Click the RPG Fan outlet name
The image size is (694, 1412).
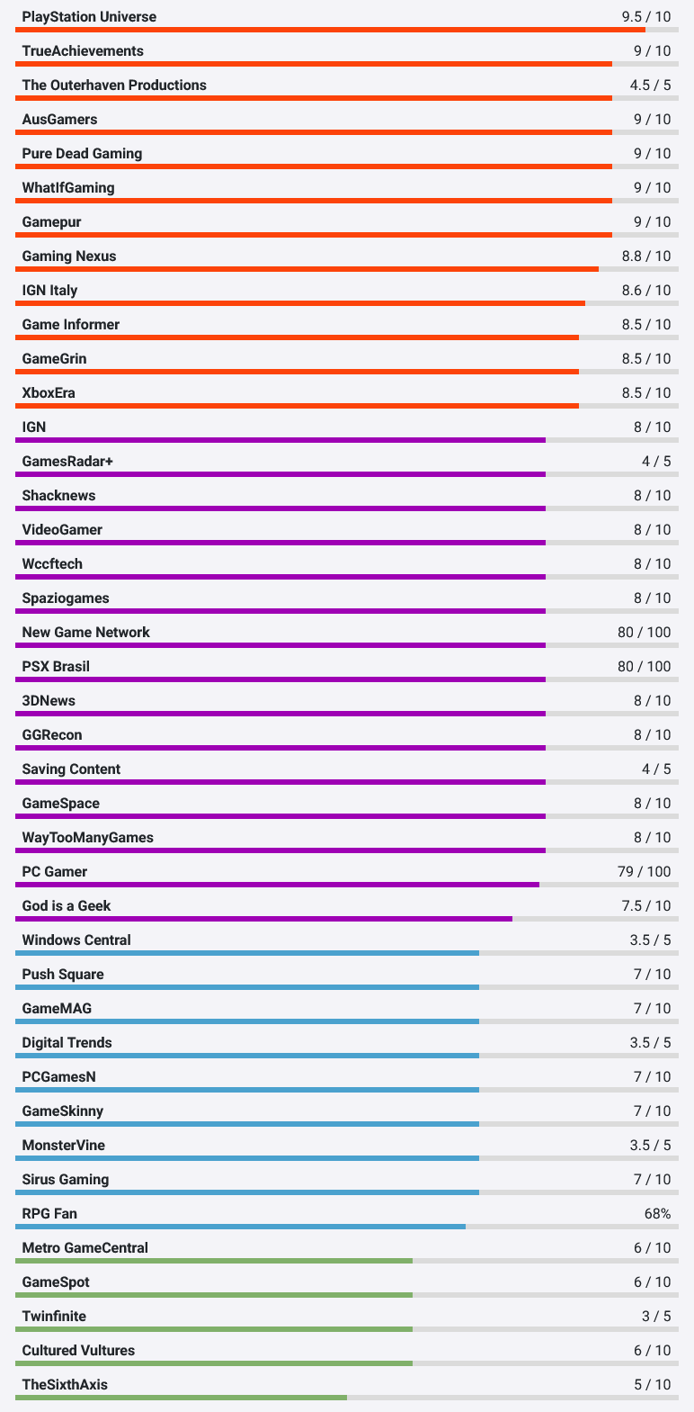click(49, 1214)
